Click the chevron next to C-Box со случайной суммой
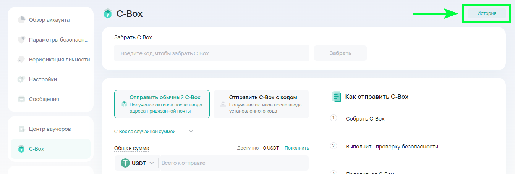Image resolution: width=515 pixels, height=174 pixels. click(x=191, y=132)
